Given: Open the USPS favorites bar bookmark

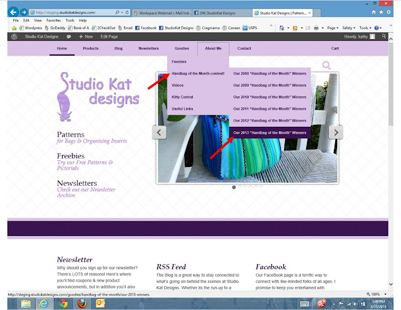Looking at the screenshot, I should pos(250,28).
